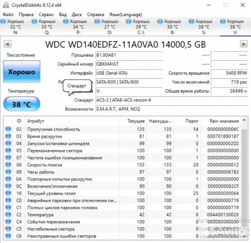Viewport: 251px width, 243px height.
Task: Click transfer mode field SATA/600 | SATA/600
Action: (x=129, y=82)
